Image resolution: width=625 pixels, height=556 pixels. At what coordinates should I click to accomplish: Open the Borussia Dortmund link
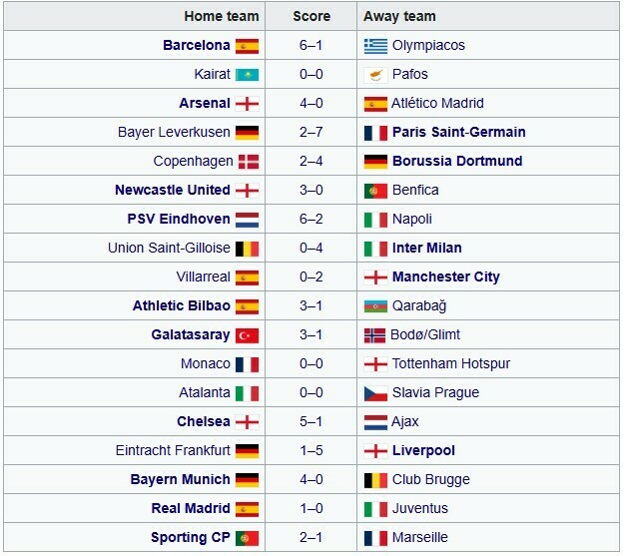click(457, 162)
